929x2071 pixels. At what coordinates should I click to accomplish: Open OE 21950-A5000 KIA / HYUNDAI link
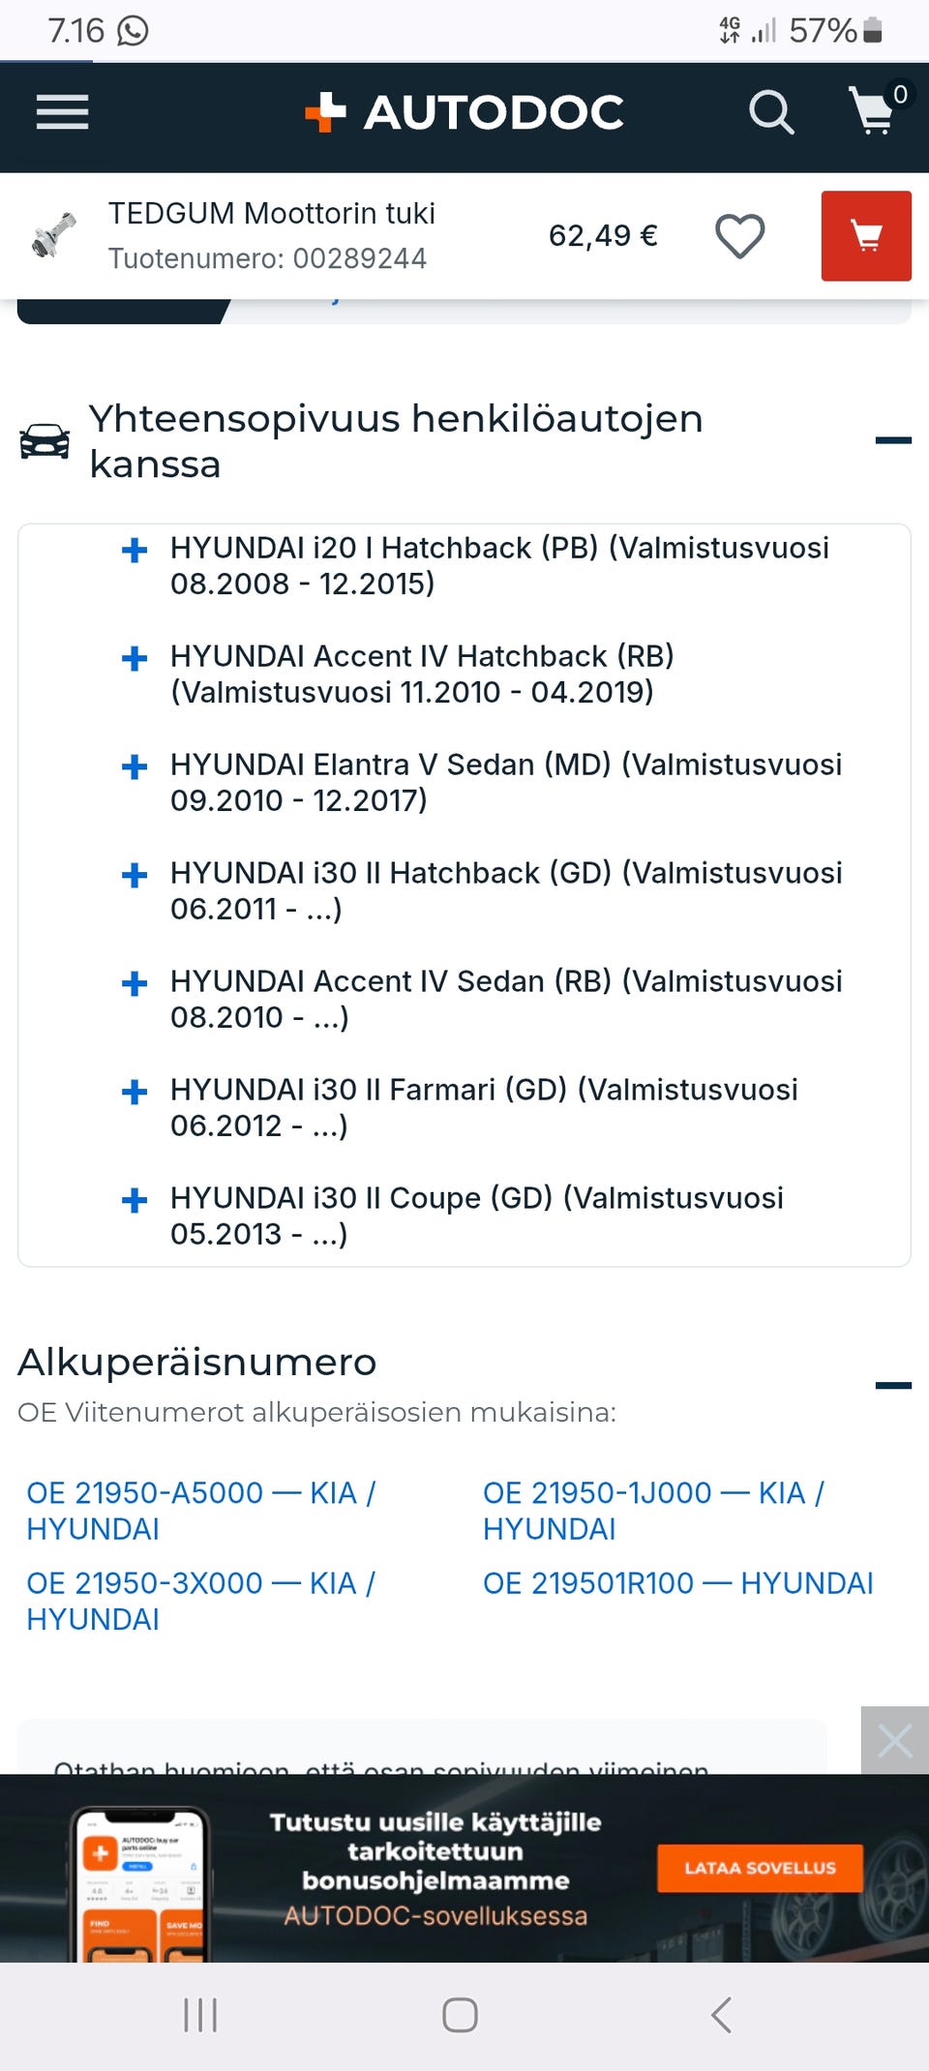click(201, 1511)
